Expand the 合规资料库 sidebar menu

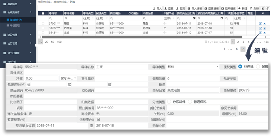pos(18,12)
